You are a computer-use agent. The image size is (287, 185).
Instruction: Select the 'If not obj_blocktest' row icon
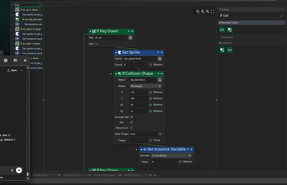[17, 19]
